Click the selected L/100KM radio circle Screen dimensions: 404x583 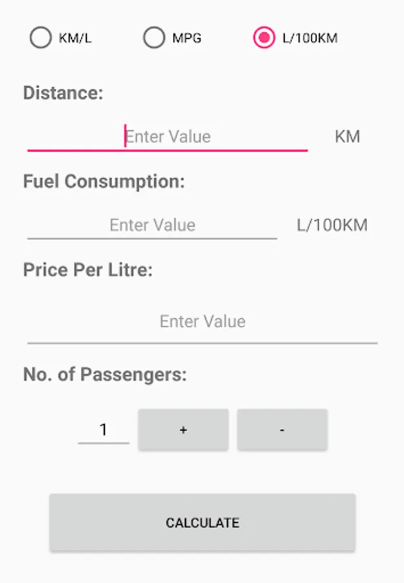pyautogui.click(x=264, y=38)
